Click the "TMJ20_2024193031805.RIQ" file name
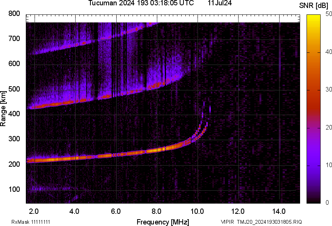 [269, 222]
